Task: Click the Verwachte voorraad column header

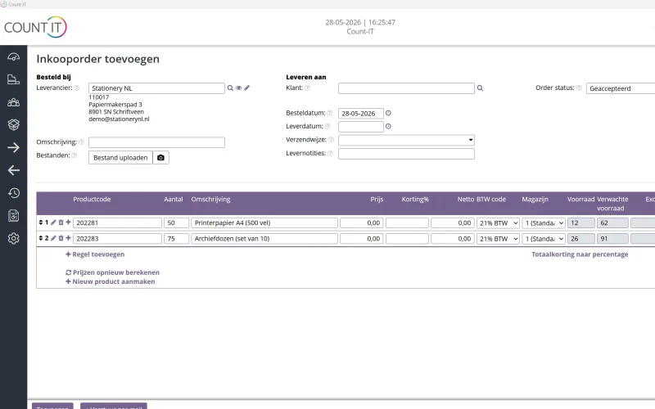Action: point(612,204)
